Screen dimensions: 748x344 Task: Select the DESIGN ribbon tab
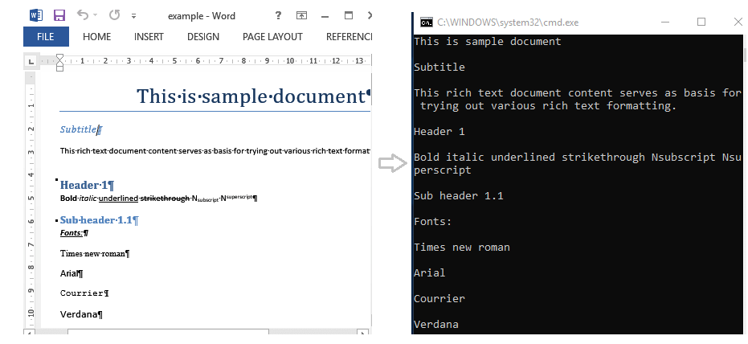[x=202, y=36]
